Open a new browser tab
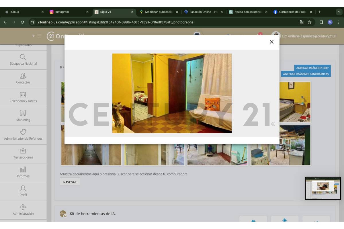Viewport: 344px width, 229px height. tap(320, 12)
